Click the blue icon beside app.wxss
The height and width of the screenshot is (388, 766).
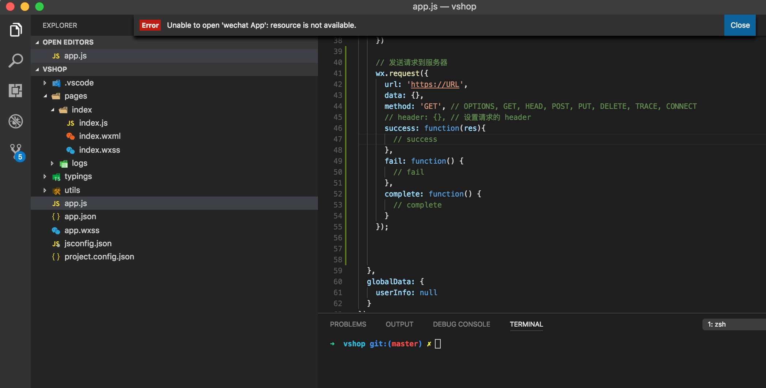click(x=56, y=231)
